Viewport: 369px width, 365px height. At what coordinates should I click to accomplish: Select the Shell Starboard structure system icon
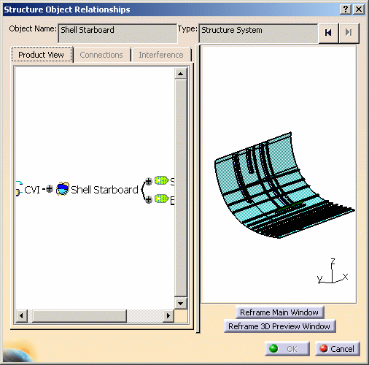(63, 189)
